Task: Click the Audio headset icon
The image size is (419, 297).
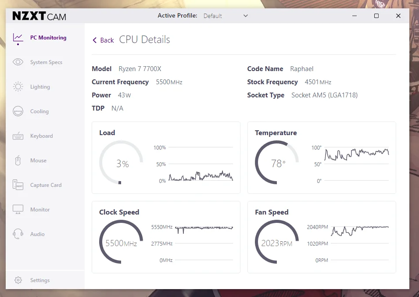Action: pyautogui.click(x=18, y=234)
